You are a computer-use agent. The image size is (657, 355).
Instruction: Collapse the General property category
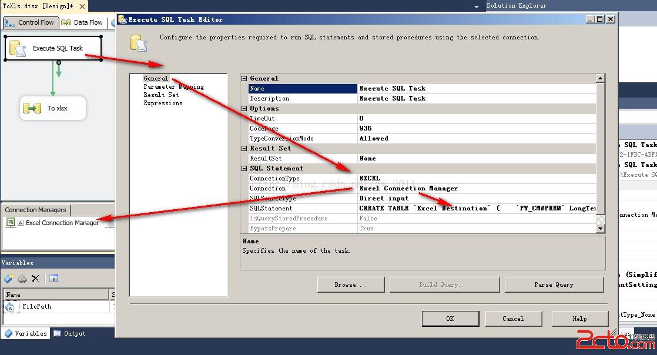(x=244, y=78)
